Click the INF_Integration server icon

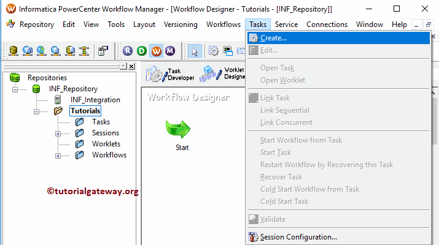click(x=58, y=100)
